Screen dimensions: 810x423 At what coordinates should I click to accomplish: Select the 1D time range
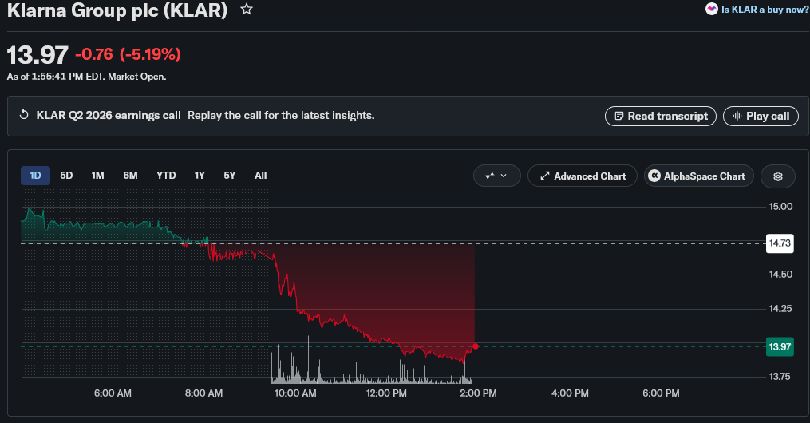35,176
